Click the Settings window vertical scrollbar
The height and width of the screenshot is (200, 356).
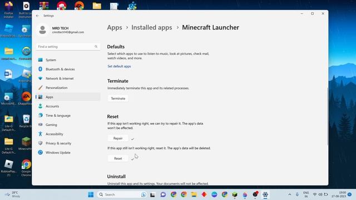[328, 116]
